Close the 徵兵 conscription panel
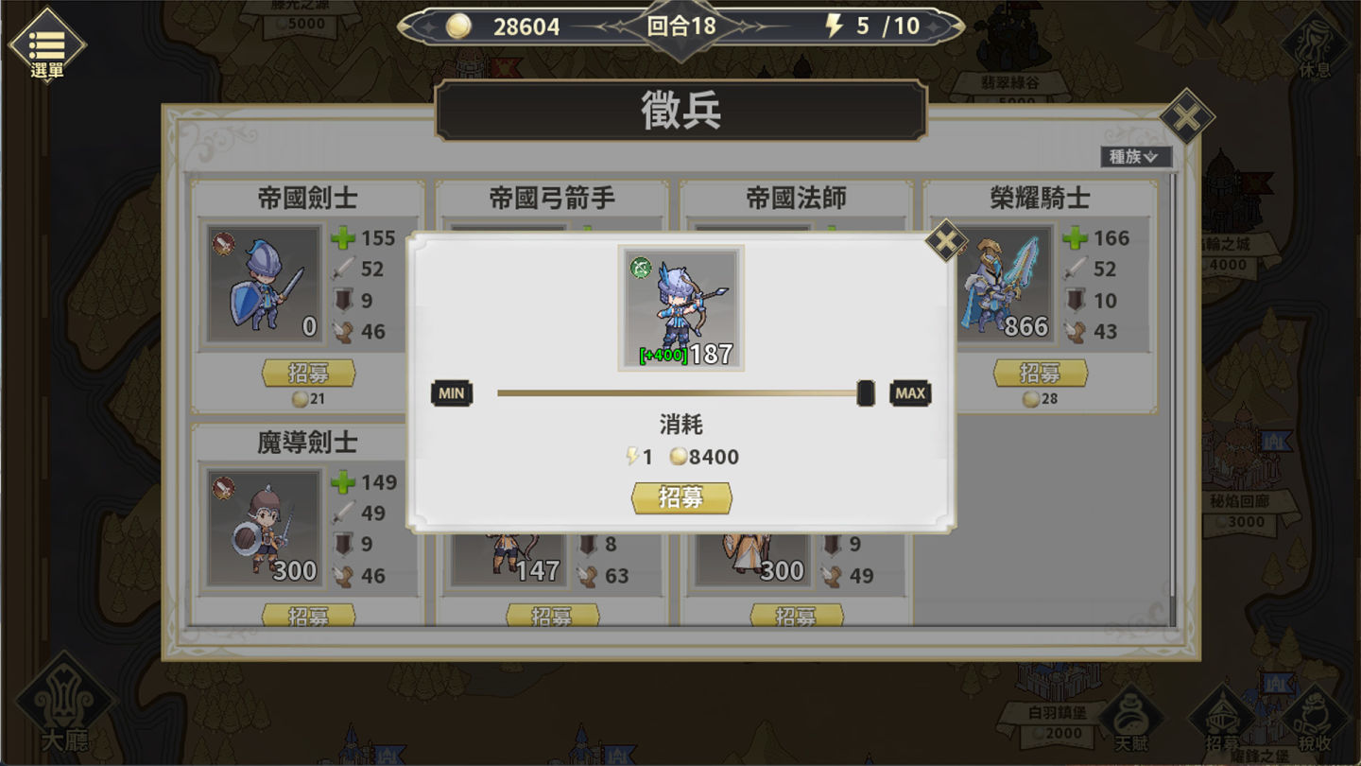This screenshot has height=766, width=1361. [x=1186, y=118]
